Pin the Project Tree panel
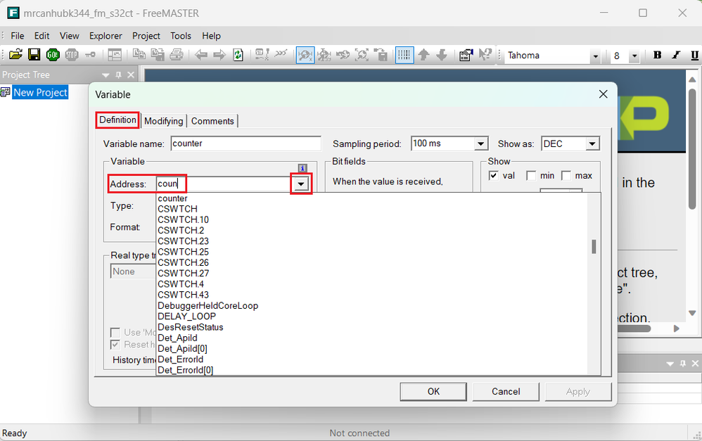Viewport: 702px width, 441px height. [x=119, y=75]
